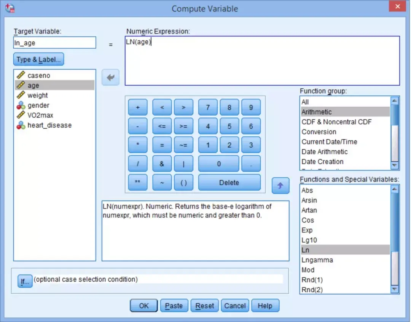The image size is (411, 322).
Task: Click the number 2 key
Action: click(229, 145)
